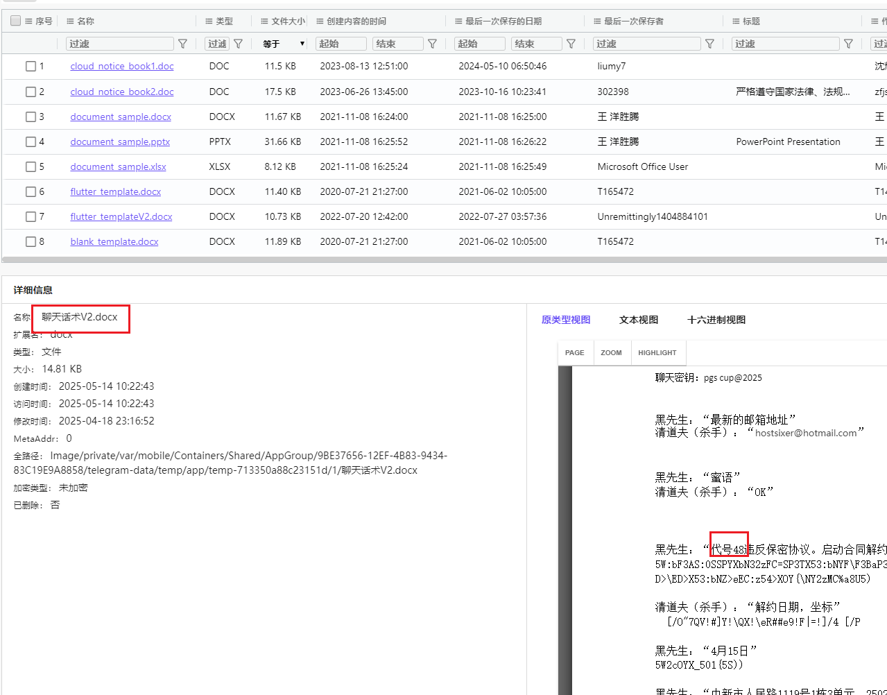
Task: Open the document_sample.docx link
Action: 121,117
